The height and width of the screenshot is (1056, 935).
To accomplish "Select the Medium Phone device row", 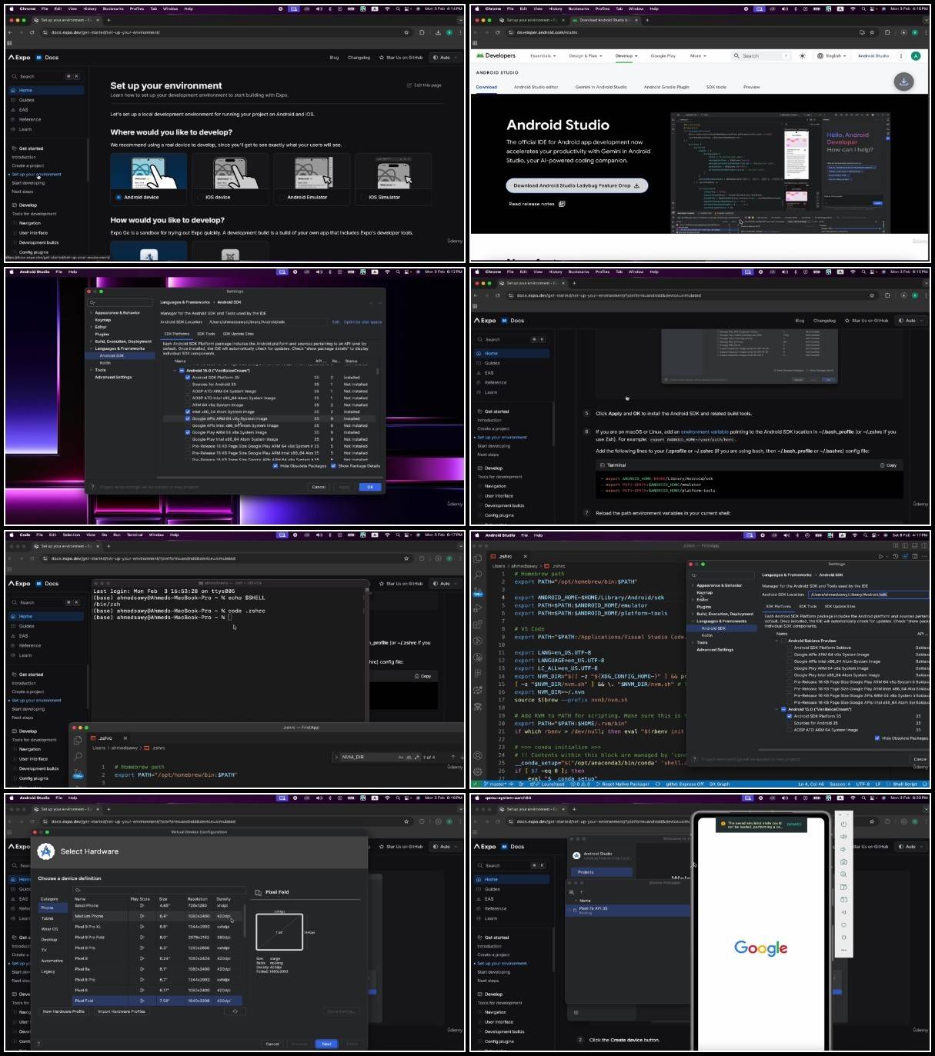I will (157, 916).
